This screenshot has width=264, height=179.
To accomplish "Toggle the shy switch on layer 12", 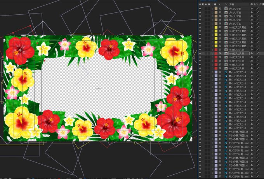I will click(x=252, y=9).
